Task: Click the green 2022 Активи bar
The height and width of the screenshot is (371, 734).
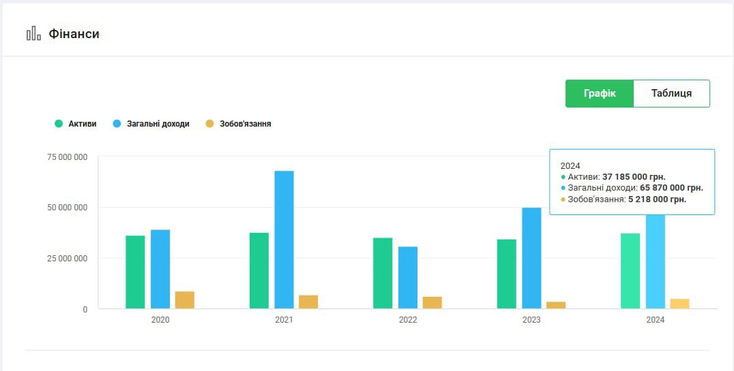Action: click(383, 273)
